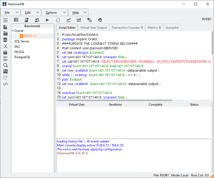Click the script editor horizontal scrollbar
The image size is (214, 178).
114,100
